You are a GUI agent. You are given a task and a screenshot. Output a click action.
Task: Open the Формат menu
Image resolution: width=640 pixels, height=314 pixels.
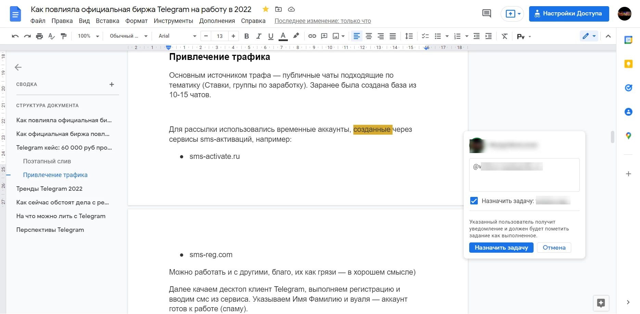coord(136,21)
